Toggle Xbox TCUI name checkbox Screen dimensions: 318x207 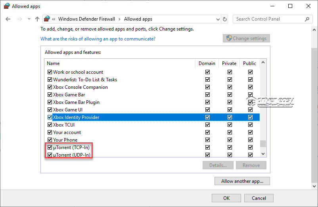coord(50,125)
